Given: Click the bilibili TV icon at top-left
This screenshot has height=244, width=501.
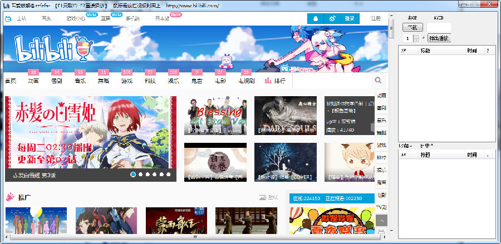Looking at the screenshot, I should pyautogui.click(x=8, y=19).
